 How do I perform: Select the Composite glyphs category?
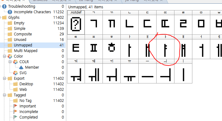[x=33, y=34]
